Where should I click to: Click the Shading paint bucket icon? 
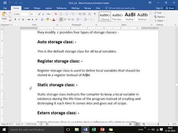coord(85,20)
